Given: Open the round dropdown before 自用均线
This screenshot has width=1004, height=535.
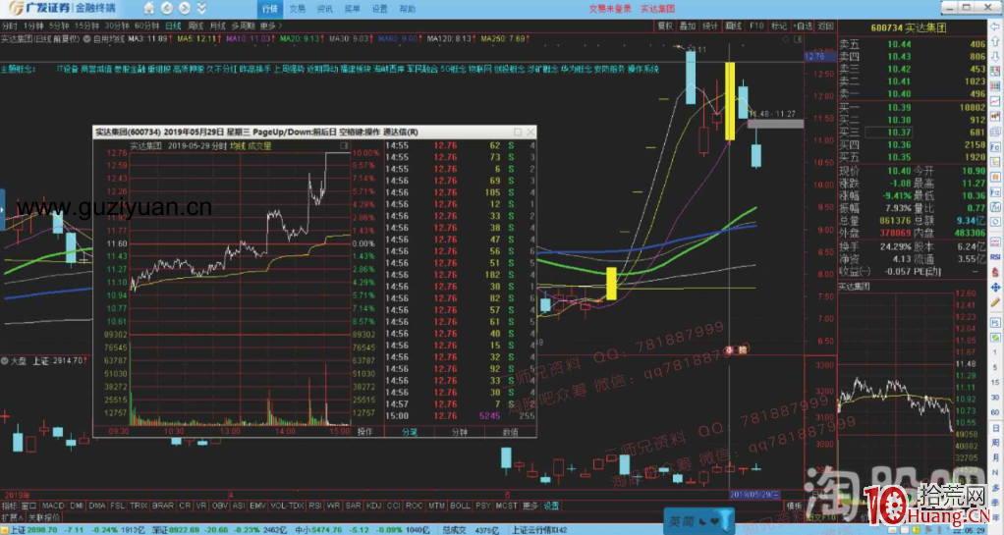Looking at the screenshot, I should (x=86, y=39).
